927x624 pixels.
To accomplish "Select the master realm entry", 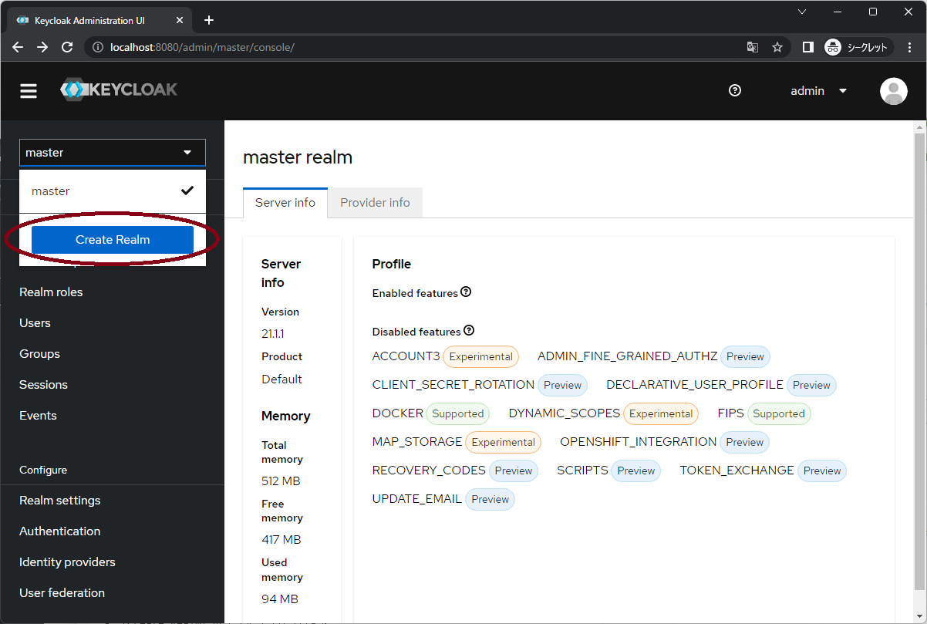I will coord(113,191).
